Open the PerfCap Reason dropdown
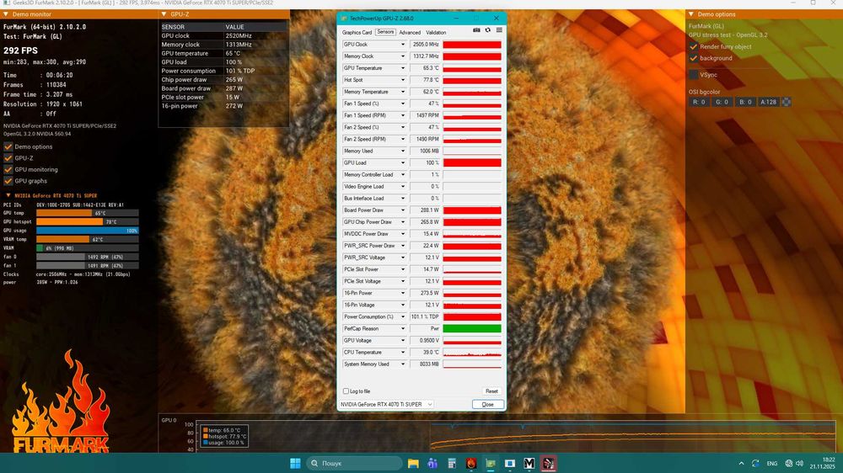Viewport: 843px width, 473px height. tap(403, 328)
